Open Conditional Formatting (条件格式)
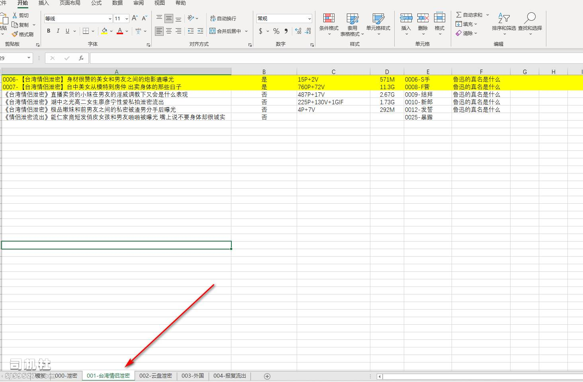583x382 pixels. pos(329,24)
